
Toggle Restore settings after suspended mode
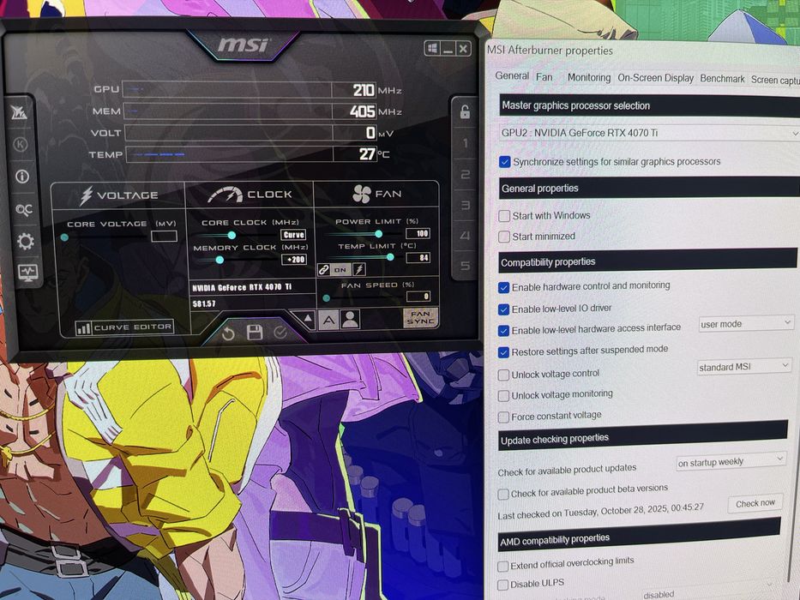pos(503,352)
